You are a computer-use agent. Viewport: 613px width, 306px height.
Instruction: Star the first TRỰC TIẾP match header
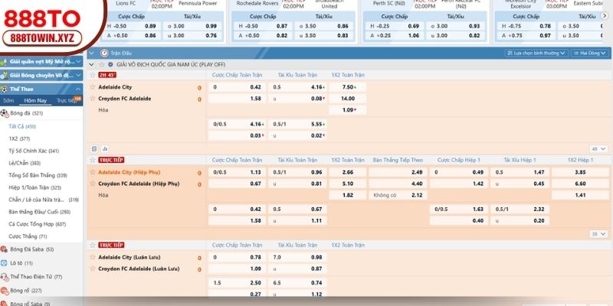point(93,160)
